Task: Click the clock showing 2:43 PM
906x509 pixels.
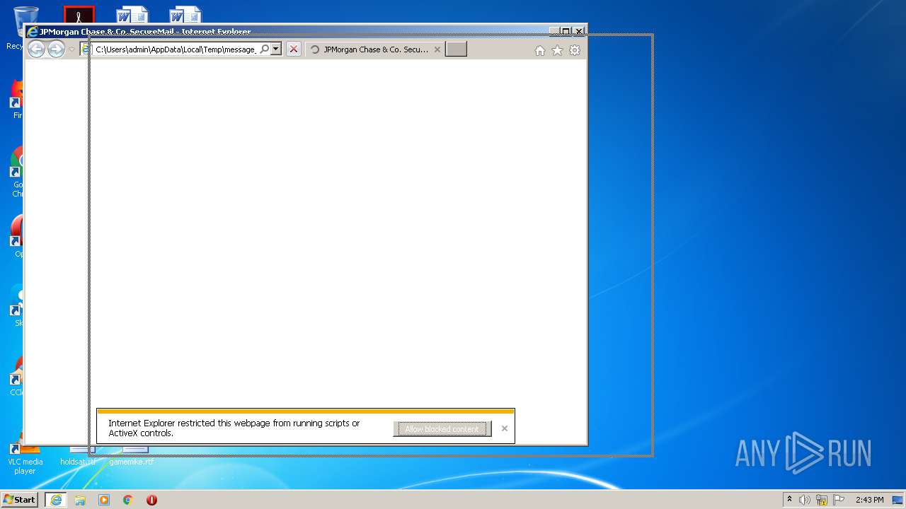Action: pos(869,500)
